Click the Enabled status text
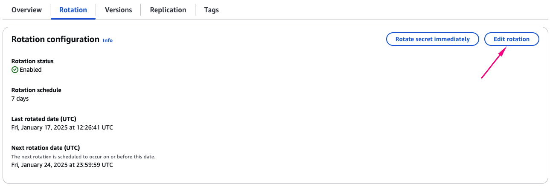The width and height of the screenshot is (550, 186). click(x=30, y=70)
